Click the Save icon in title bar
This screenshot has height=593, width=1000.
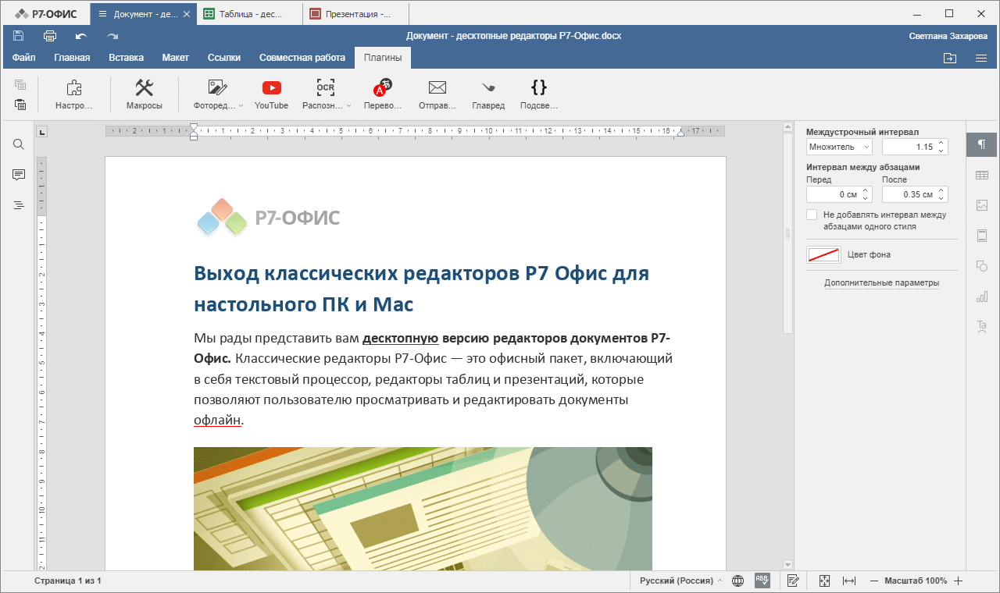19,36
